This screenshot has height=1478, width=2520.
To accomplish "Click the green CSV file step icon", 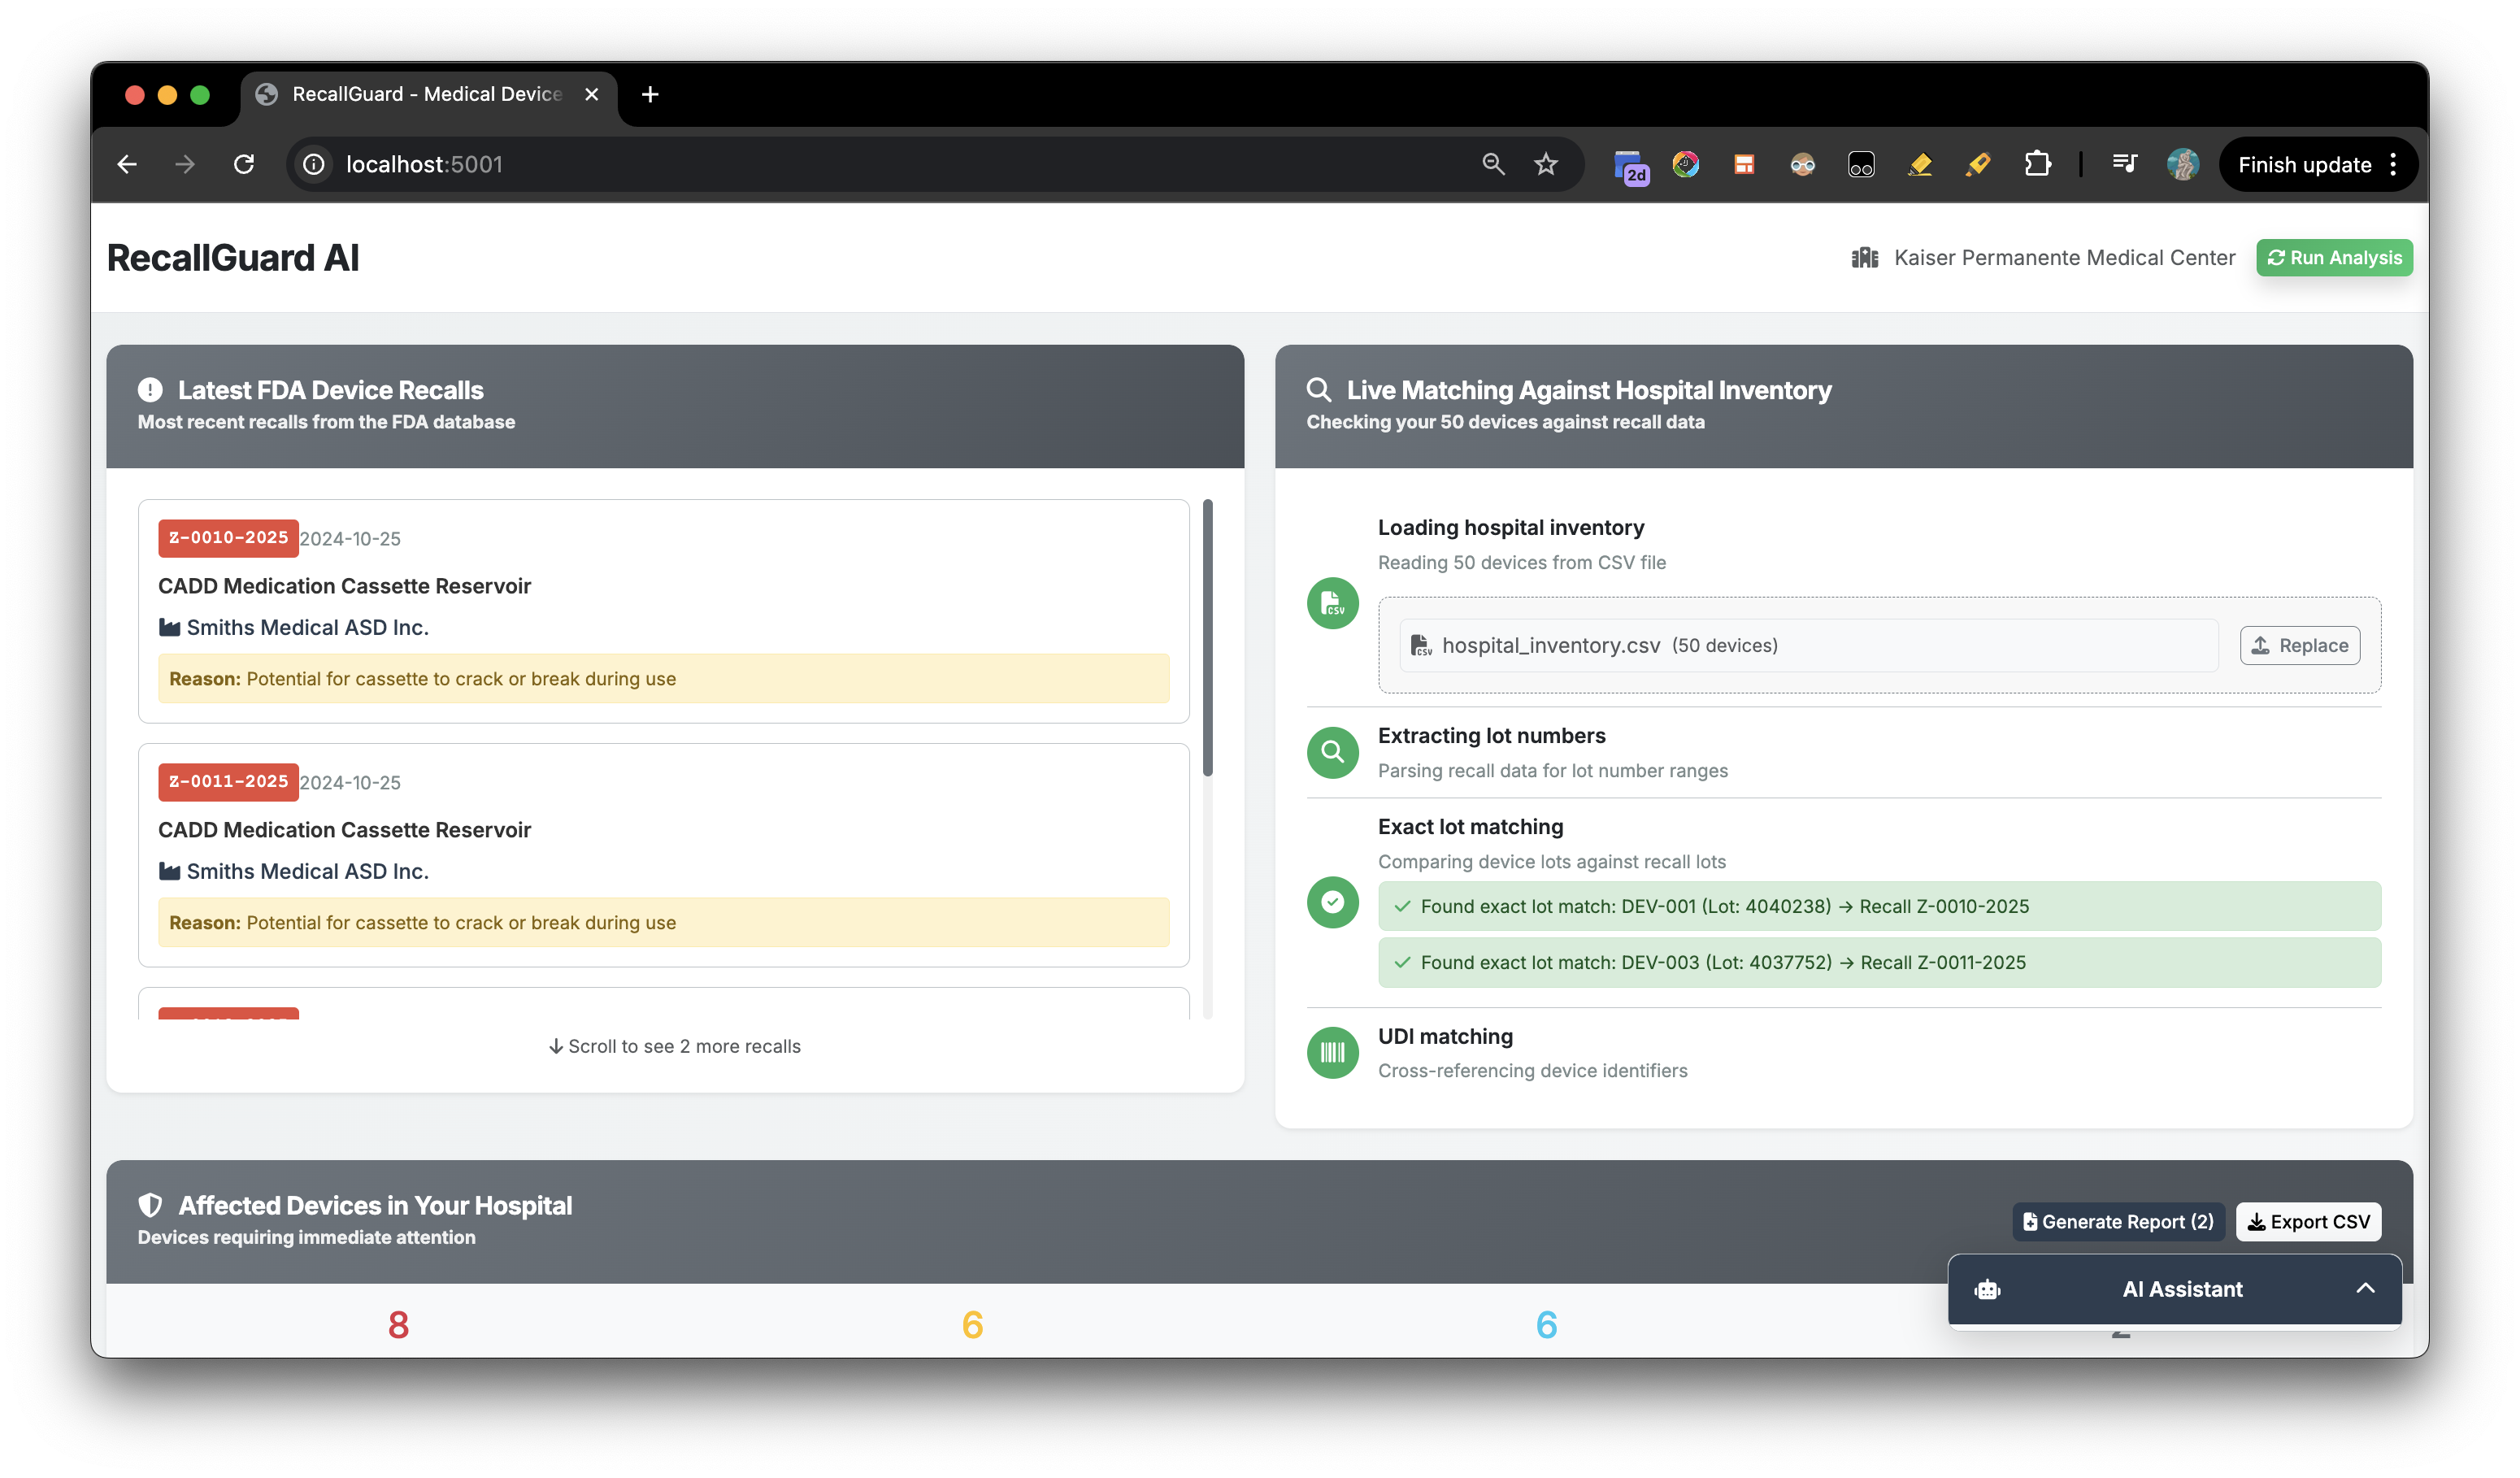I will pyautogui.click(x=1332, y=603).
